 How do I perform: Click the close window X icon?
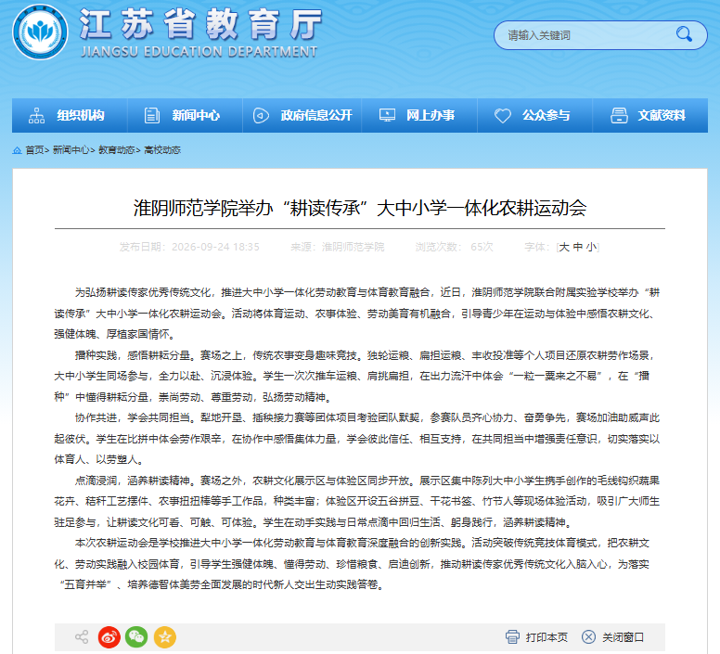point(588,637)
